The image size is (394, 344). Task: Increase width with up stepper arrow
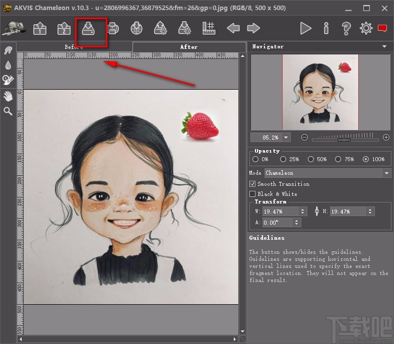[x=302, y=210]
